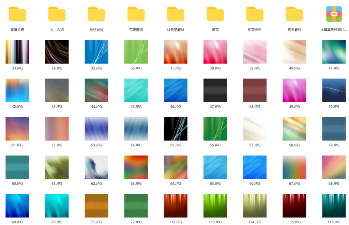Open the 火、火焰 folder

pos(57,14)
